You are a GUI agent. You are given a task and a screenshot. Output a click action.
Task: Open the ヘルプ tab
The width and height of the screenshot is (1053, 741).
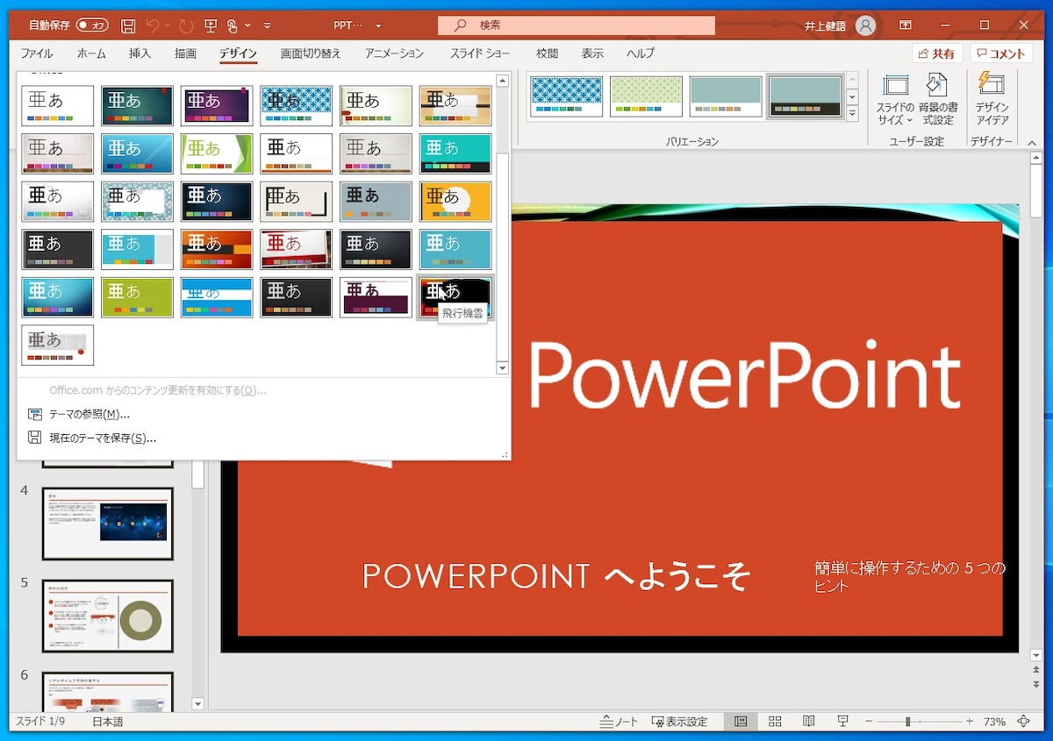[x=641, y=53]
